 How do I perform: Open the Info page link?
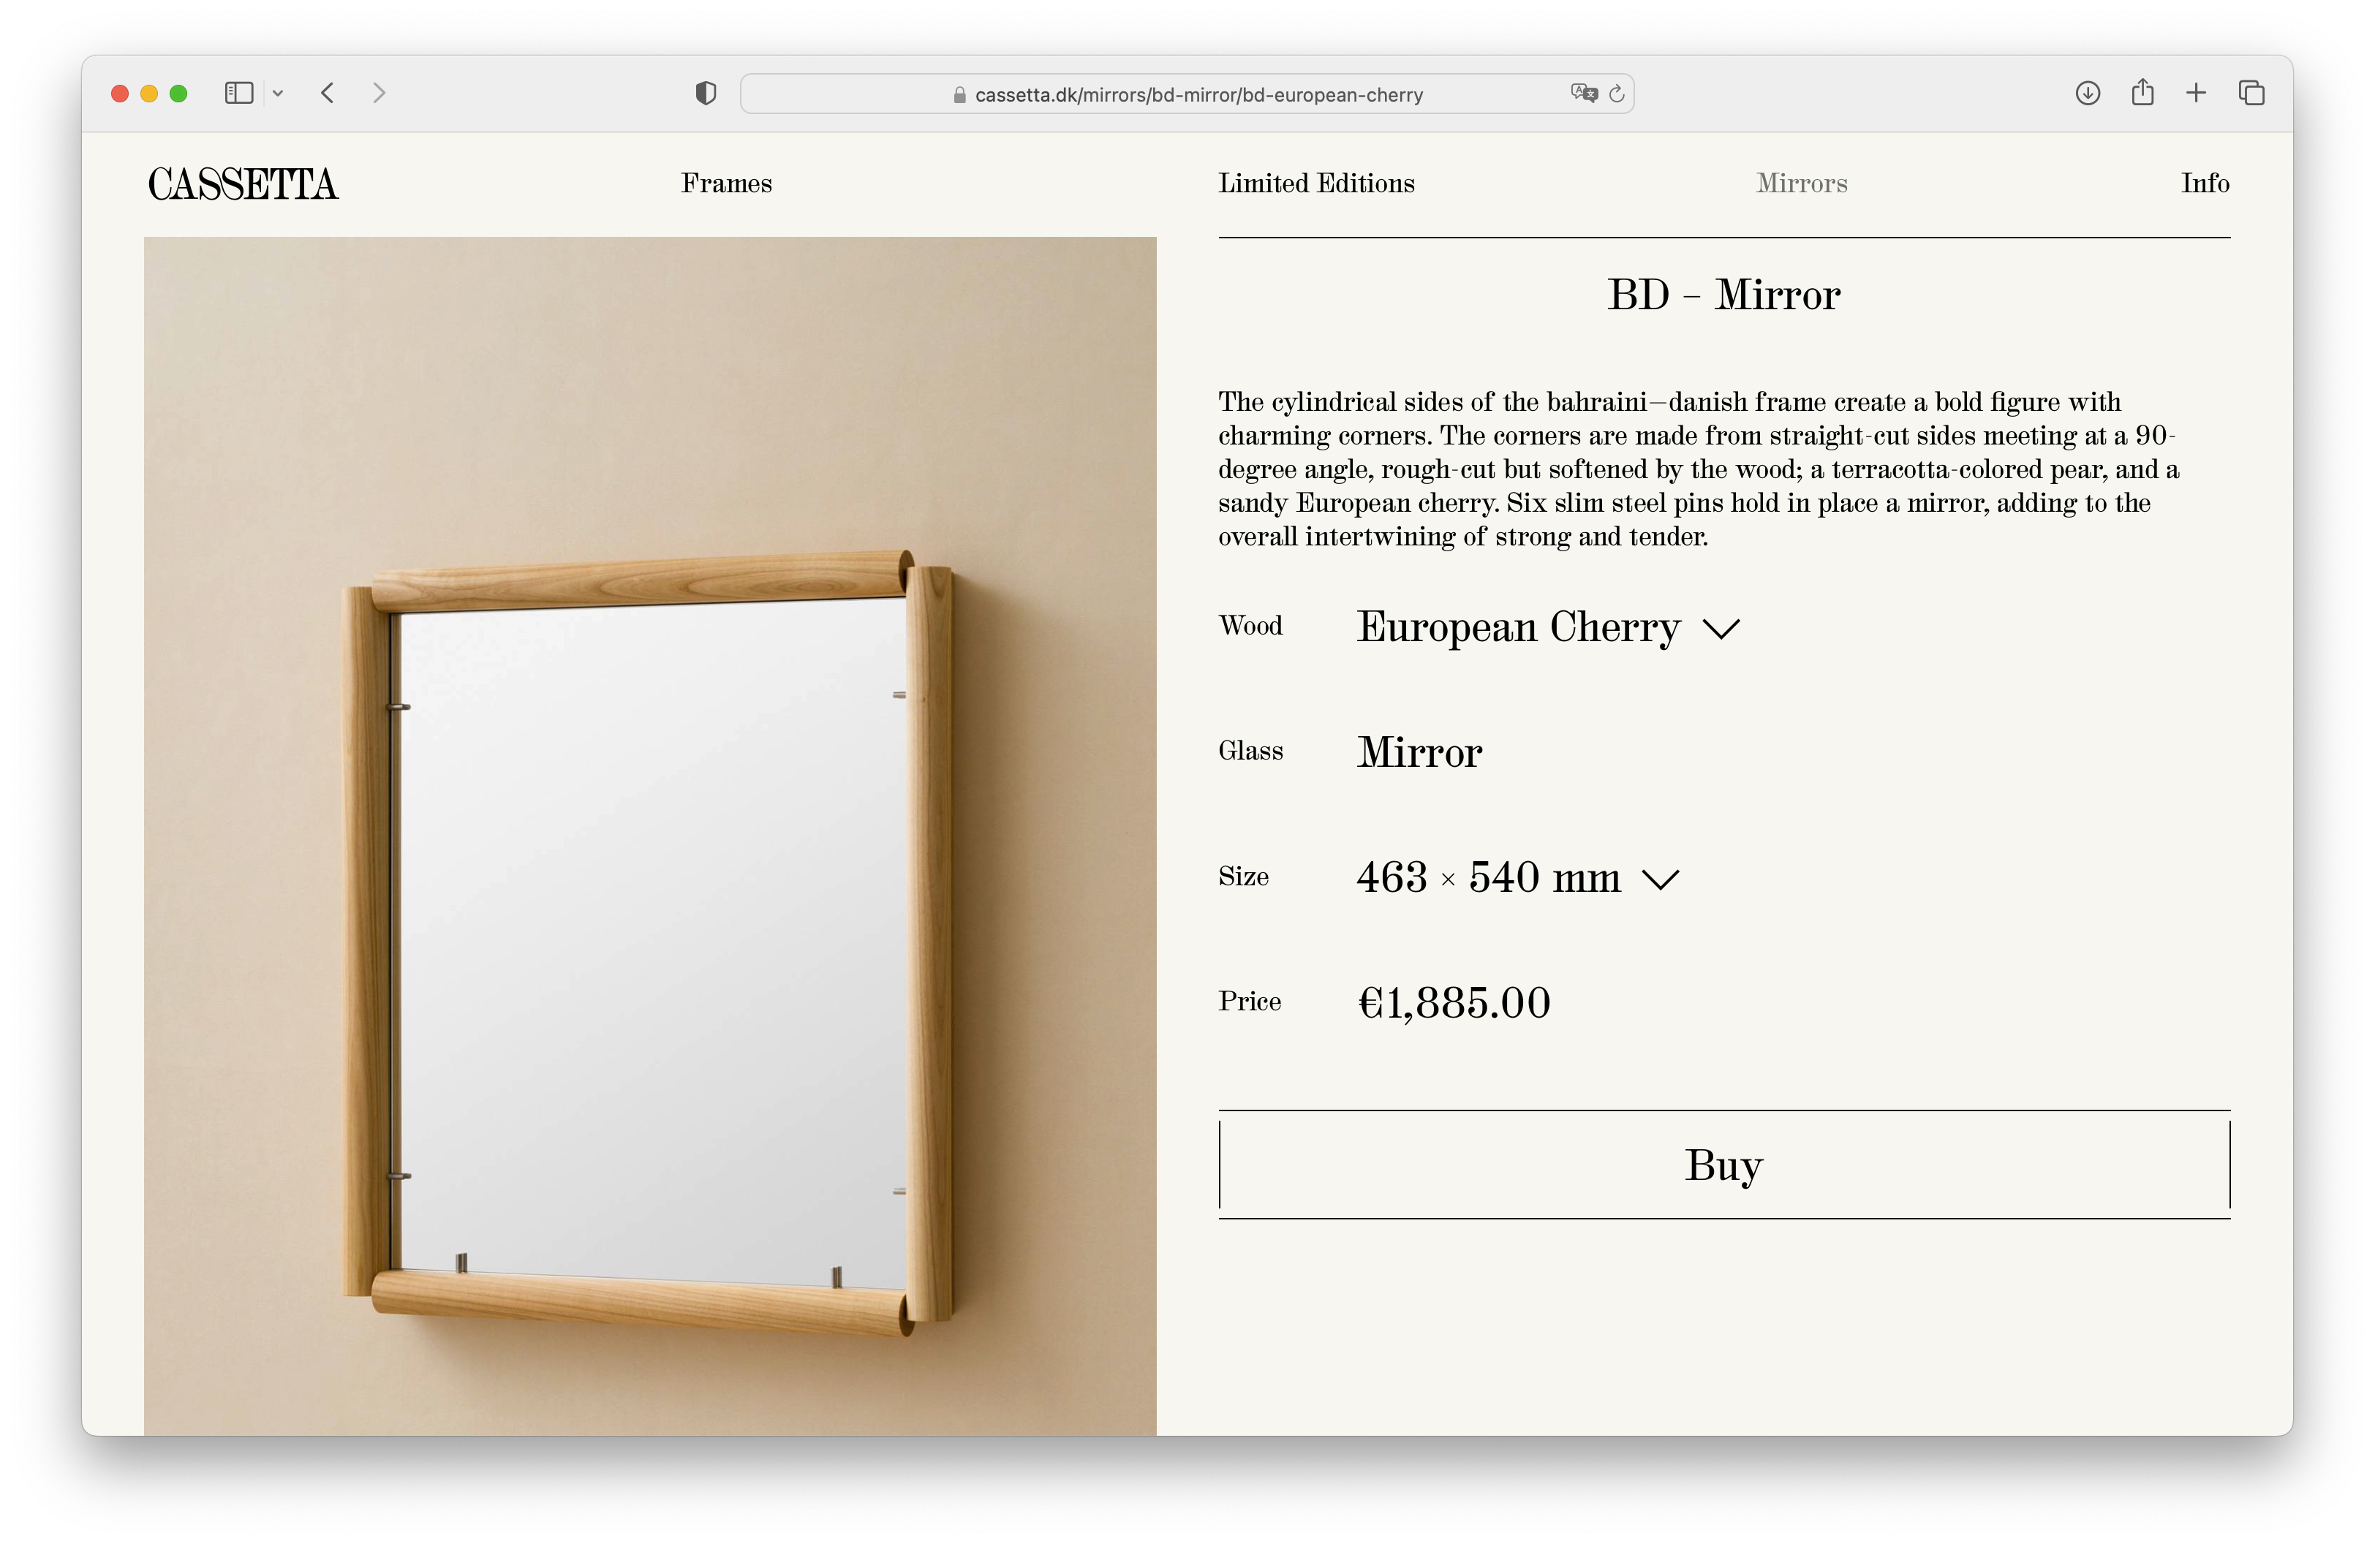[2205, 183]
